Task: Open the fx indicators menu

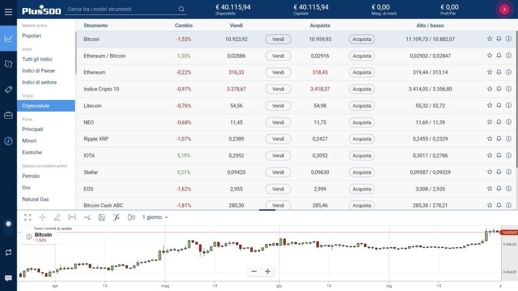Action: coord(116,217)
